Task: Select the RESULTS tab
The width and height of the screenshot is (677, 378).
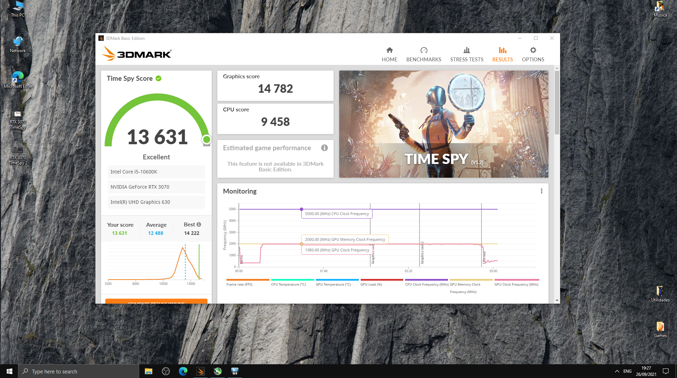Action: [x=503, y=55]
